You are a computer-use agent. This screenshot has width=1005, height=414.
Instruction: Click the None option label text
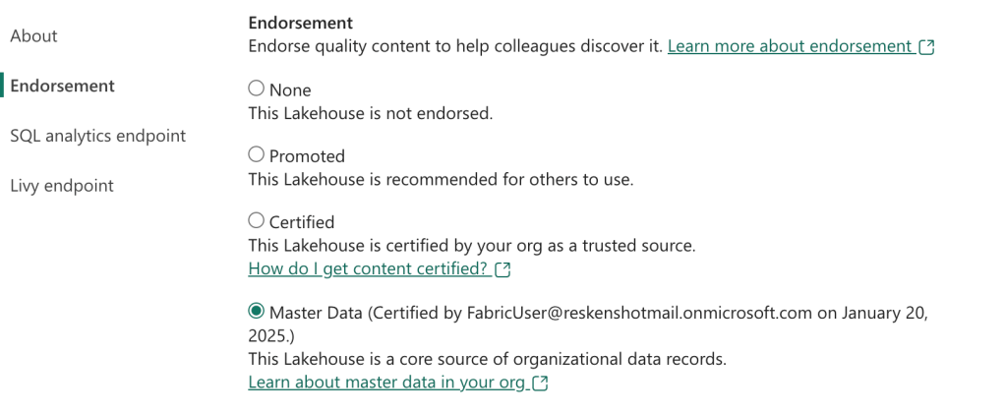click(x=290, y=89)
